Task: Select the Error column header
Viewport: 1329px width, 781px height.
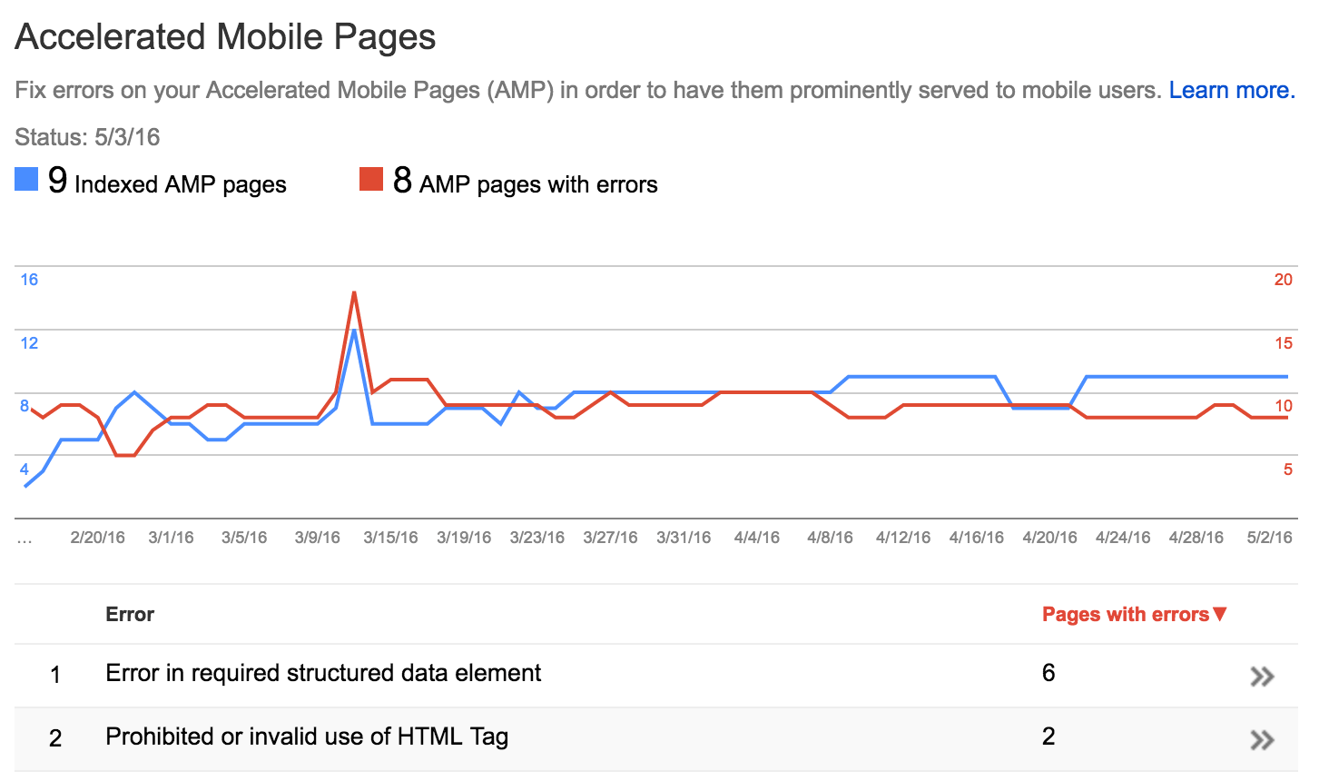Action: pos(129,614)
